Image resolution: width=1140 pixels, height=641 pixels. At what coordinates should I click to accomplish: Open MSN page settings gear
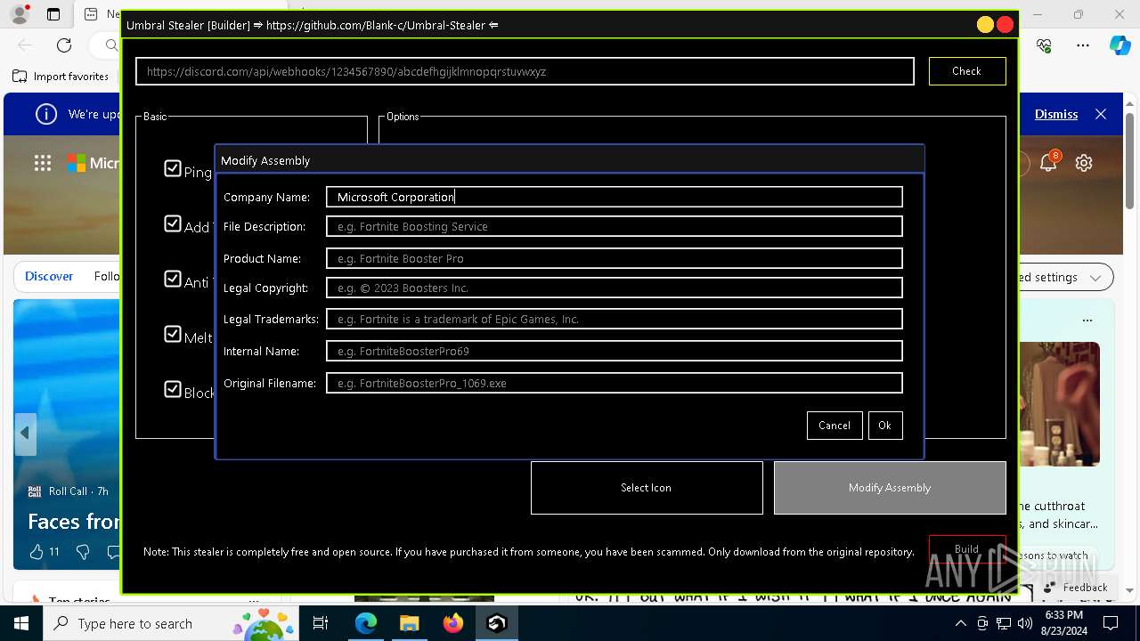[x=1084, y=163]
